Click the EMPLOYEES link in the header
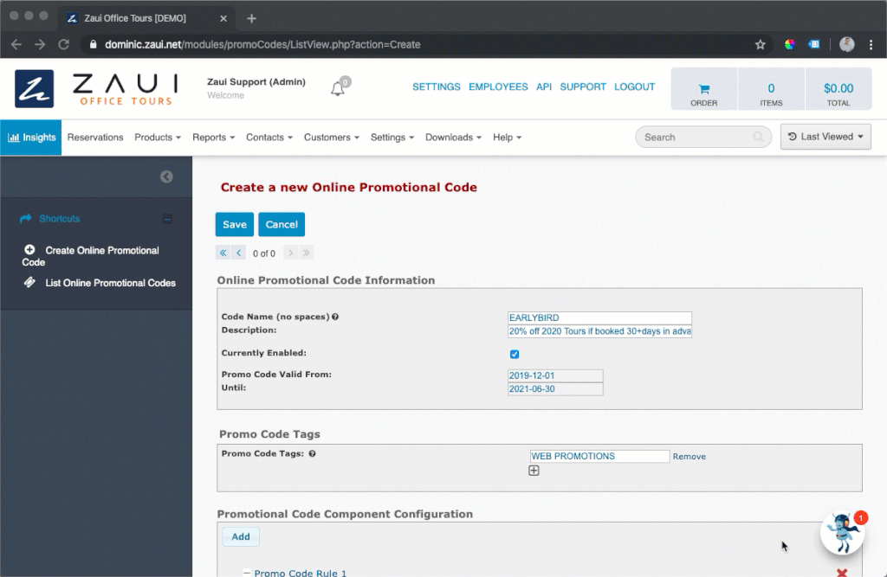 click(498, 87)
